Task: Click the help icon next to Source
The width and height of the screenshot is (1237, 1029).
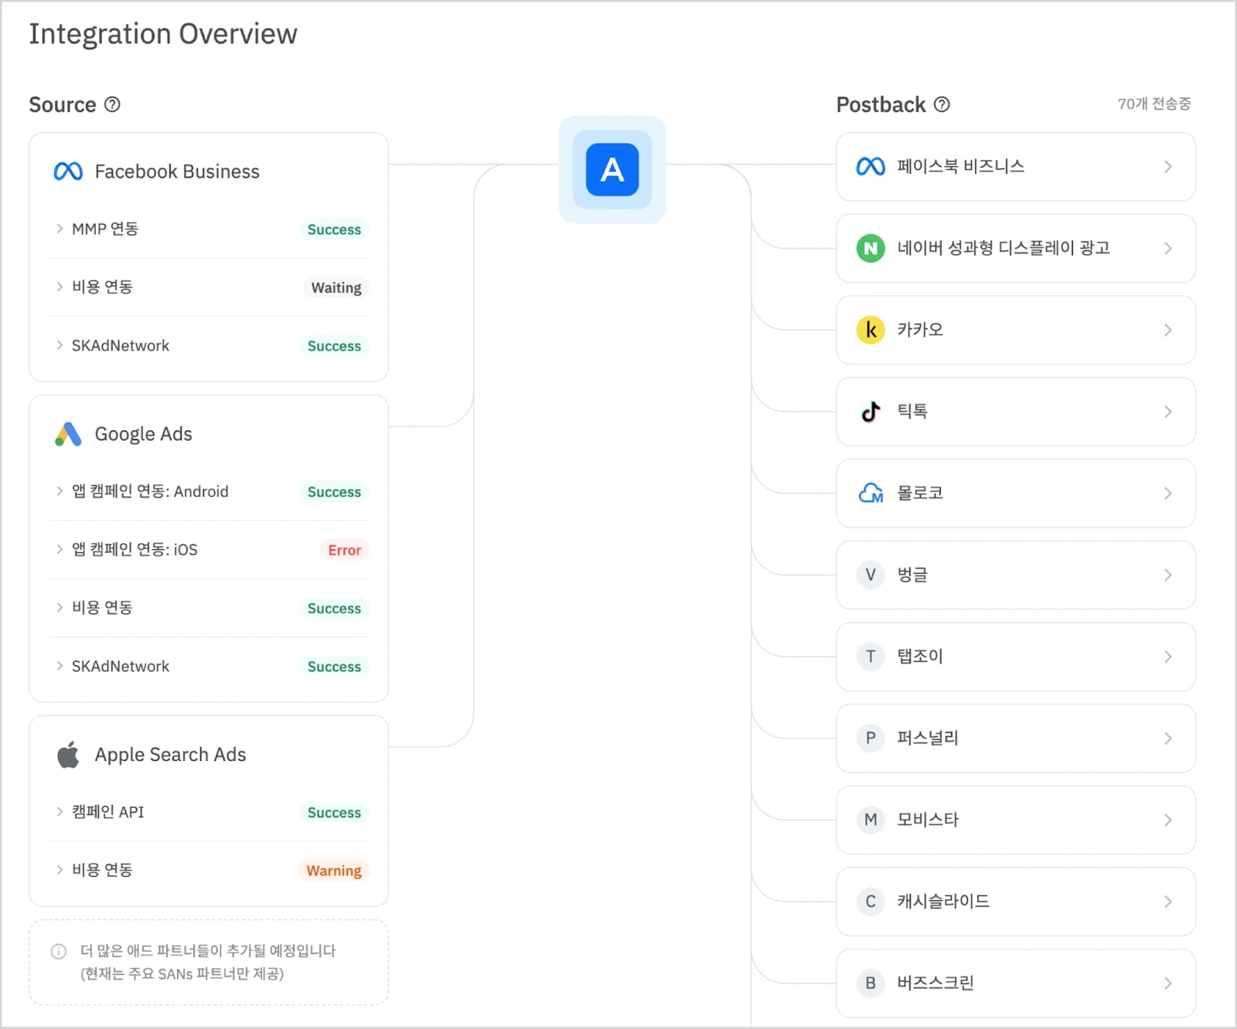Action: click(112, 104)
